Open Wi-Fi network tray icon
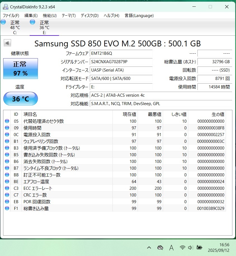Viewport: 236px width, 256px height. [182, 248]
